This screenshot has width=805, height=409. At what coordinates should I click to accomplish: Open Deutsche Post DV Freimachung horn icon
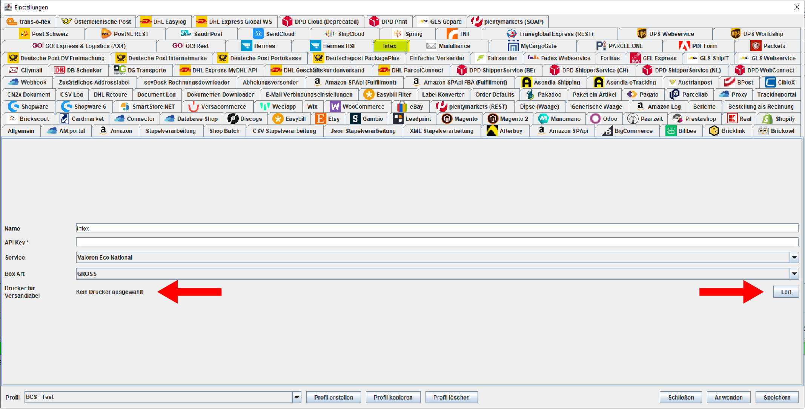tap(13, 58)
